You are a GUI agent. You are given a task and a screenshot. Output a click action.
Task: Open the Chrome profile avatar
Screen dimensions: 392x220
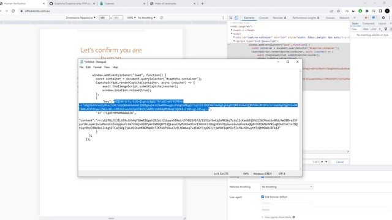(x=387, y=11)
